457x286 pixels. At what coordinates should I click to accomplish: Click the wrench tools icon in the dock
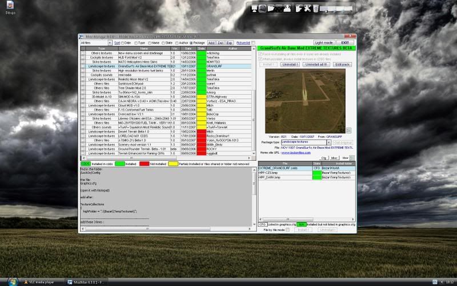tap(307, 9)
